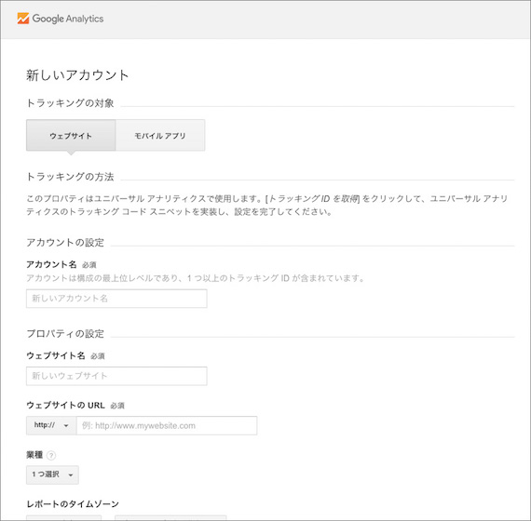Click the Google Analytics header text
The height and width of the screenshot is (521, 531).
[x=68, y=19]
